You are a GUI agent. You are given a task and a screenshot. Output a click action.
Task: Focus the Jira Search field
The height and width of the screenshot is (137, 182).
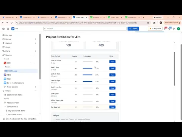coord(85,29)
